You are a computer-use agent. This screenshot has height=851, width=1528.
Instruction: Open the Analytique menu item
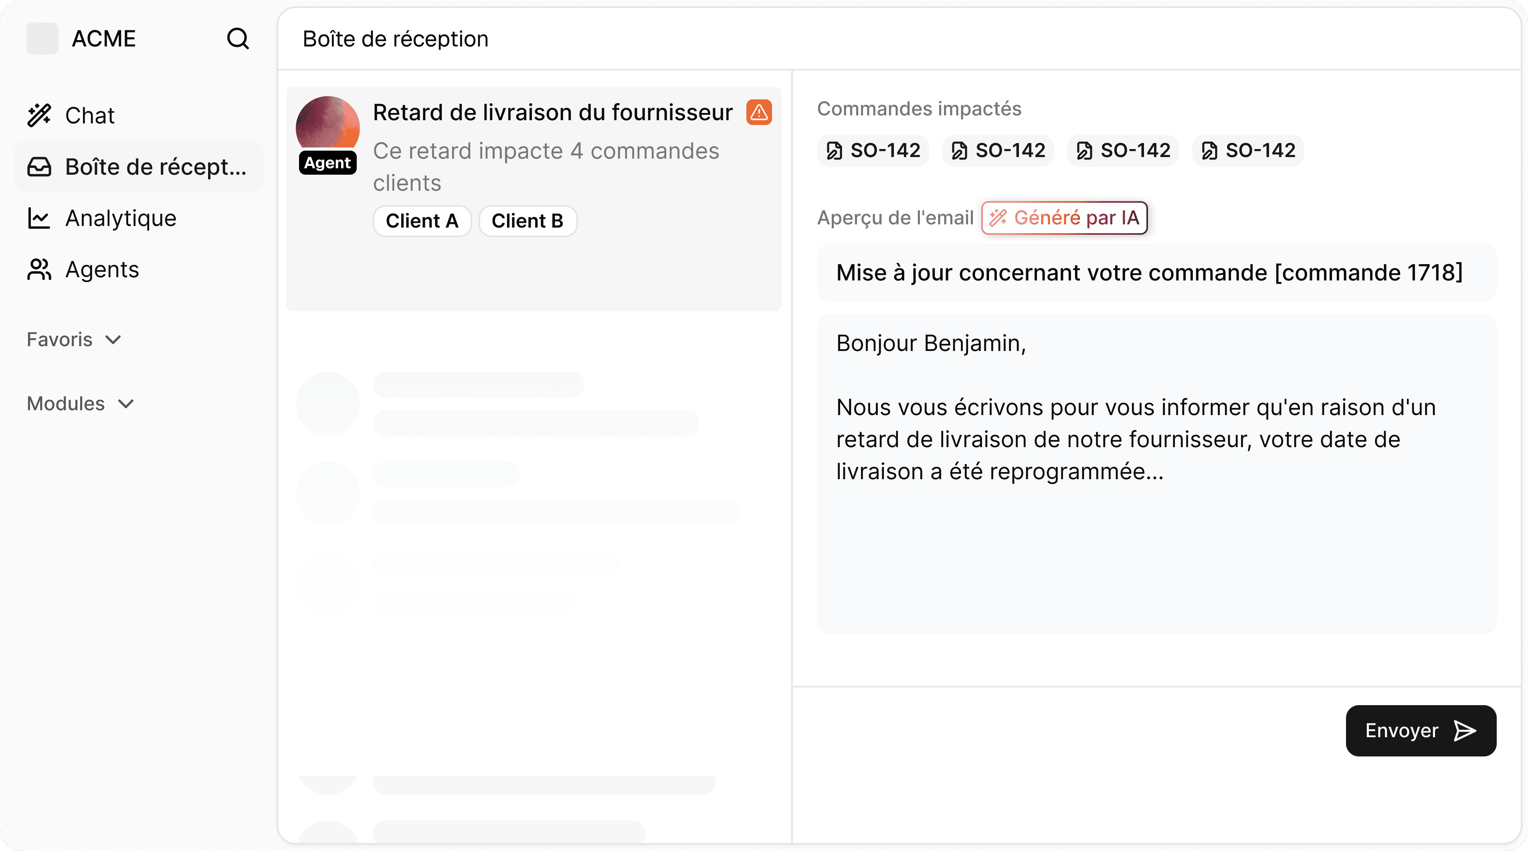point(120,218)
